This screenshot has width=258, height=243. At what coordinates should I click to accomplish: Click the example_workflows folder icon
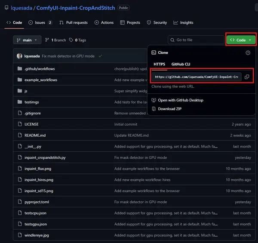20,80
